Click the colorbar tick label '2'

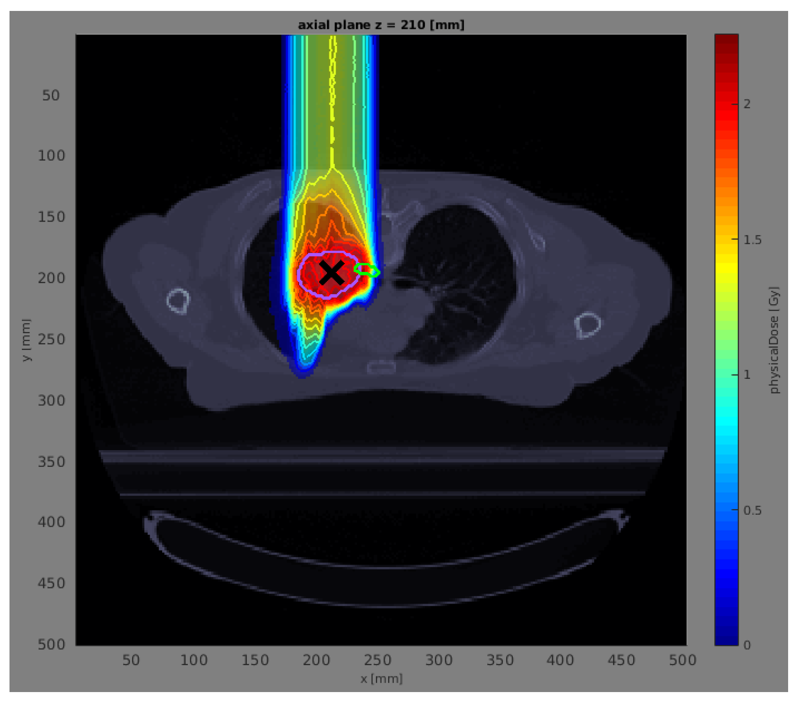[x=747, y=104]
